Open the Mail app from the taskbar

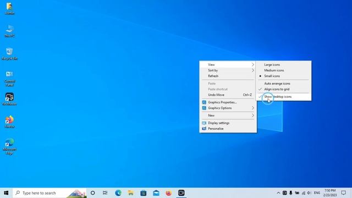156,193
